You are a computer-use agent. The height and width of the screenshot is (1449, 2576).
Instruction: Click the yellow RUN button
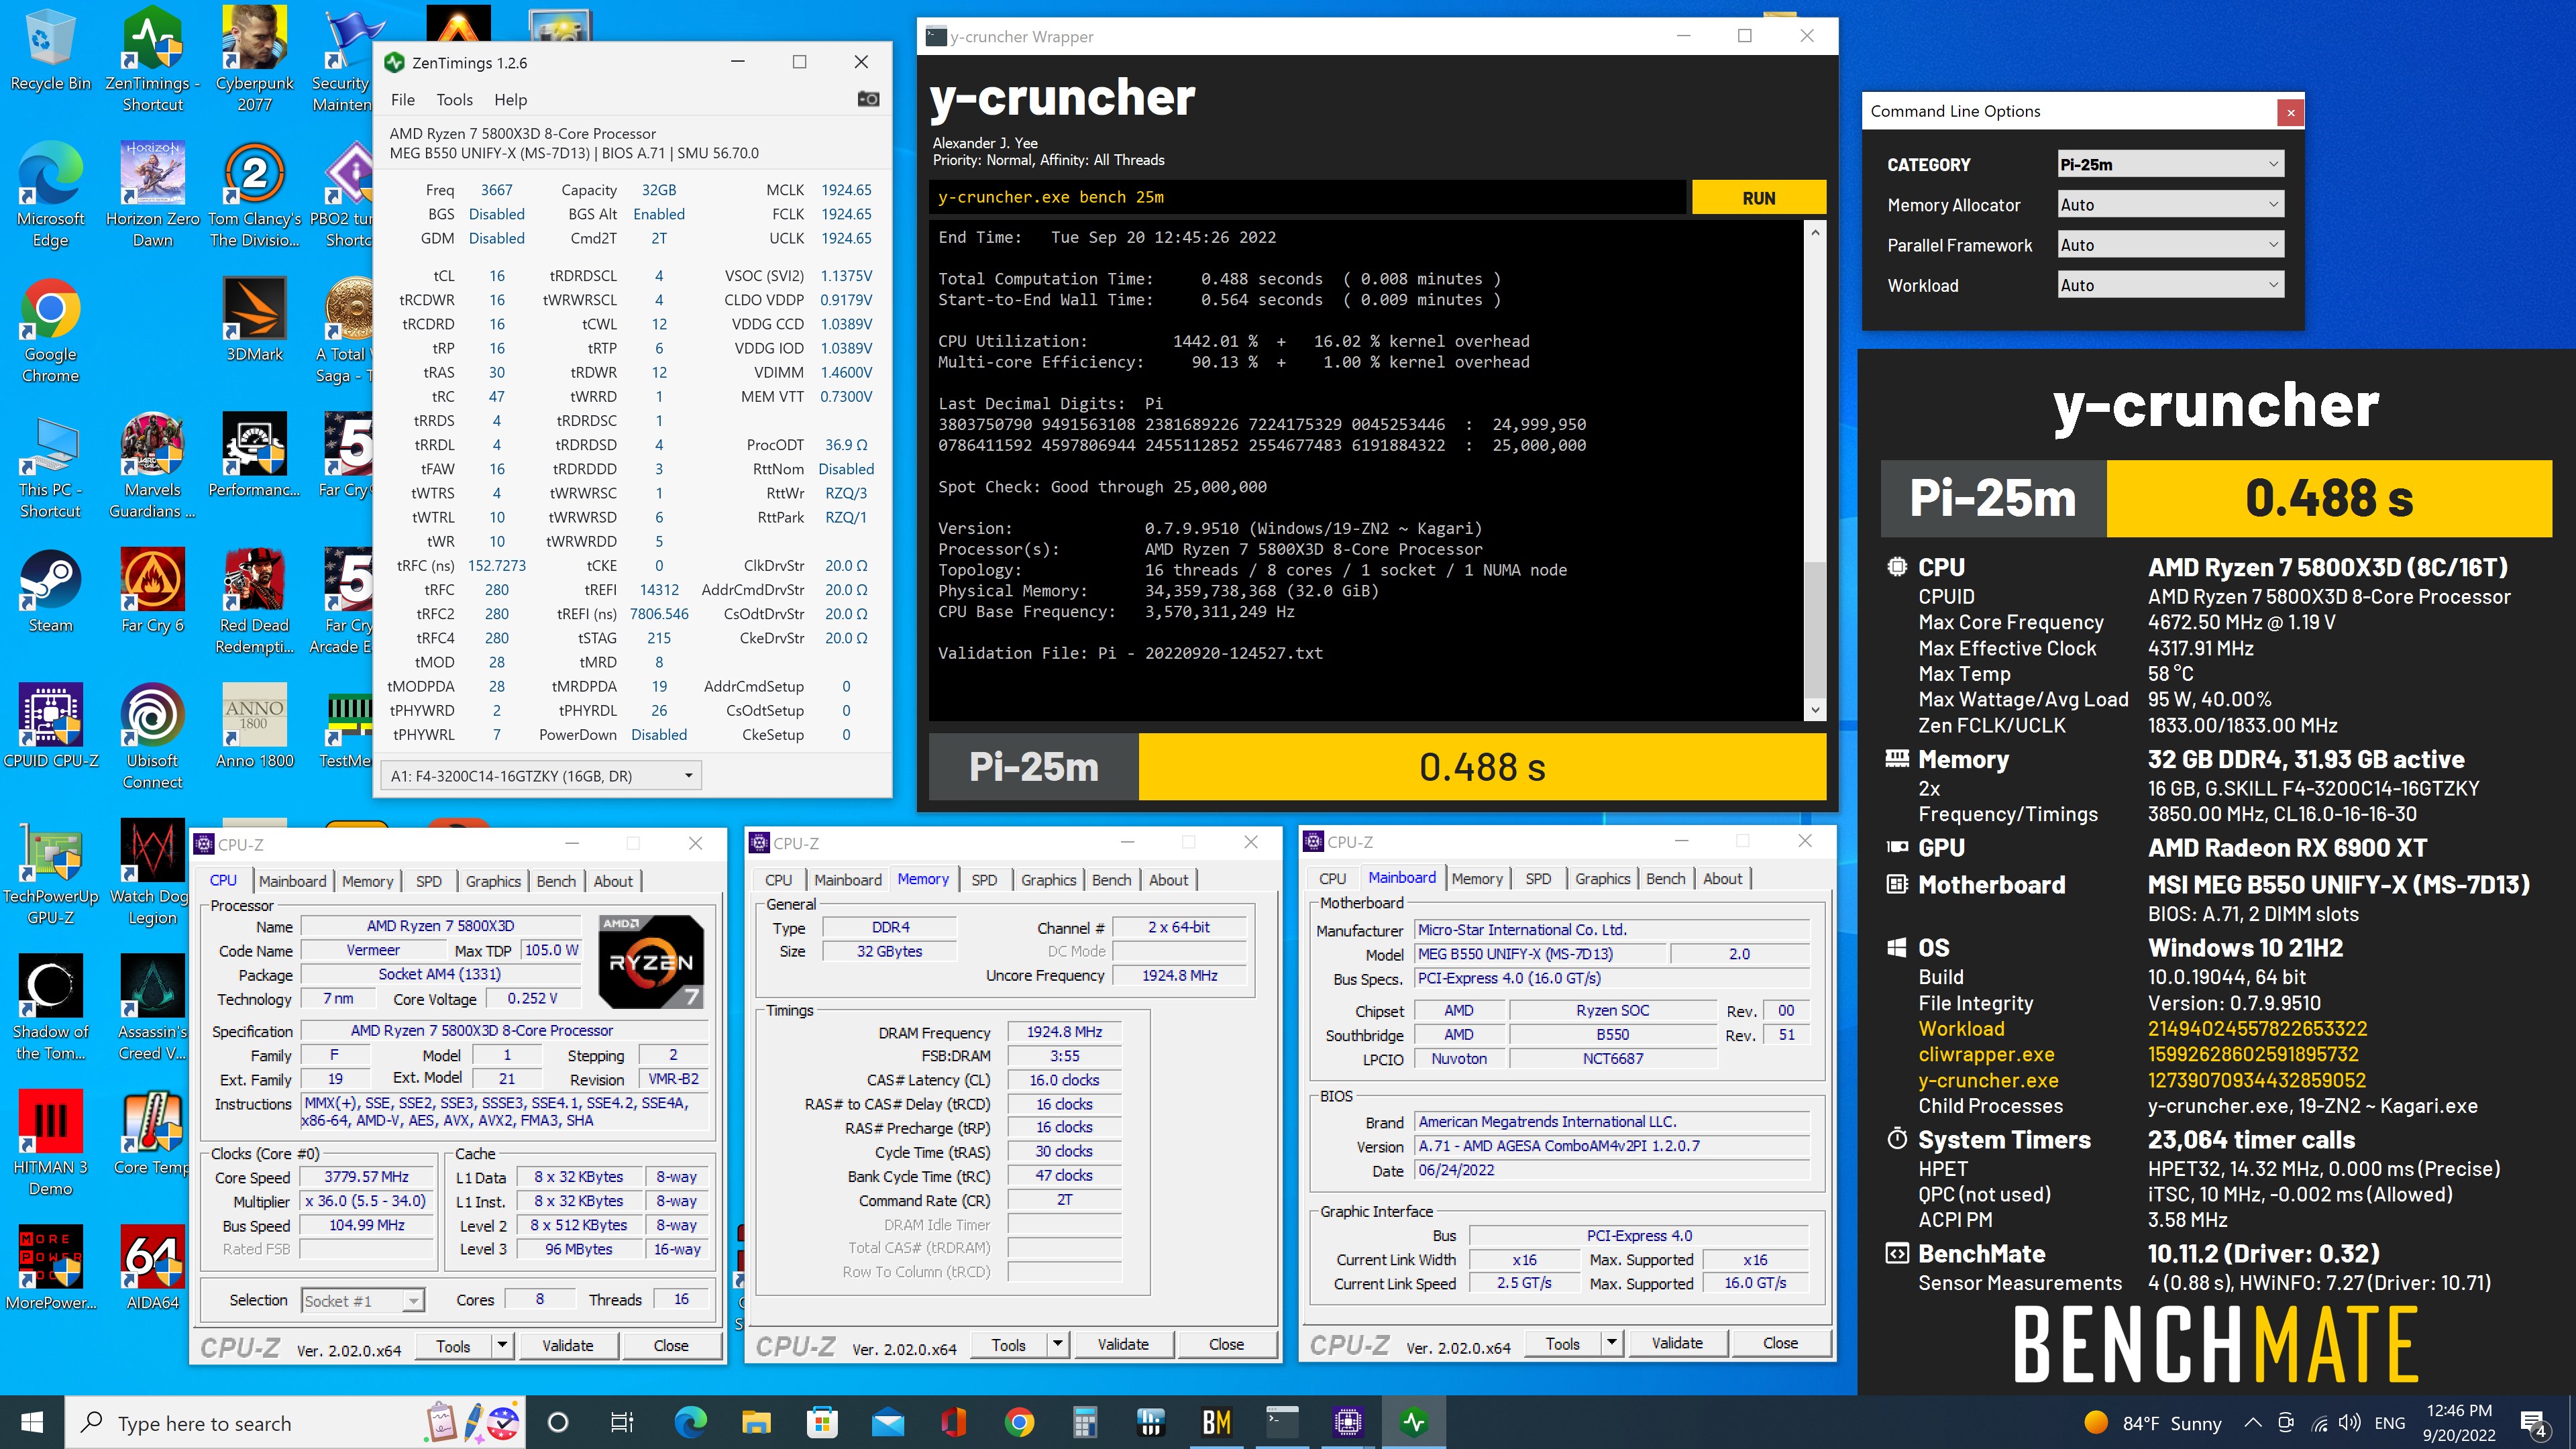click(x=1758, y=197)
